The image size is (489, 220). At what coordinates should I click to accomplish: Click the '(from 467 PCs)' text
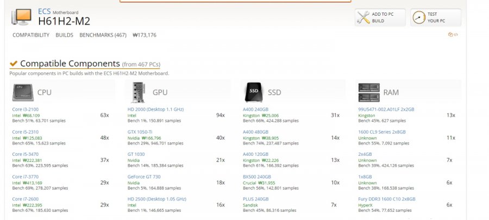(141, 65)
